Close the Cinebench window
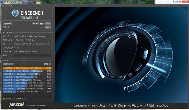The image size is (189, 110). click(x=185, y=1)
